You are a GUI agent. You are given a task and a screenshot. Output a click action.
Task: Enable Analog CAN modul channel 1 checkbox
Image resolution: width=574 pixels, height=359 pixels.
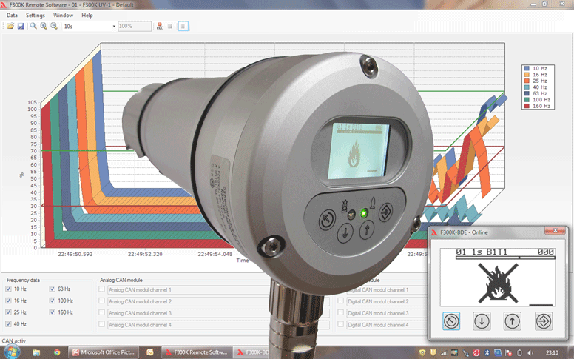point(102,289)
